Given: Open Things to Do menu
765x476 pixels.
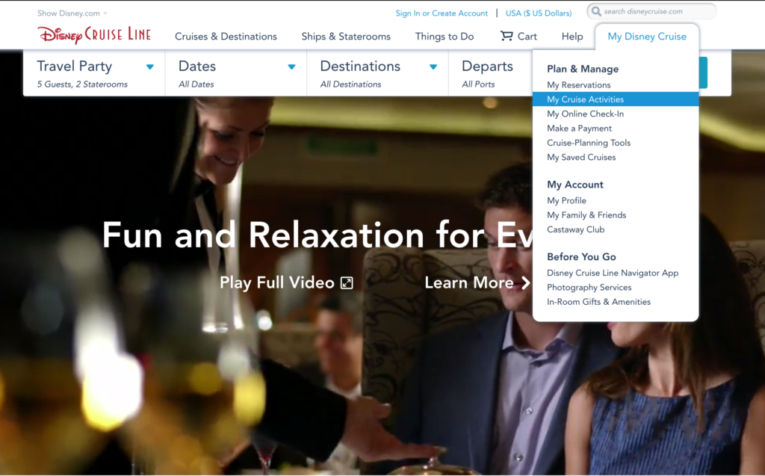Looking at the screenshot, I should (x=445, y=37).
